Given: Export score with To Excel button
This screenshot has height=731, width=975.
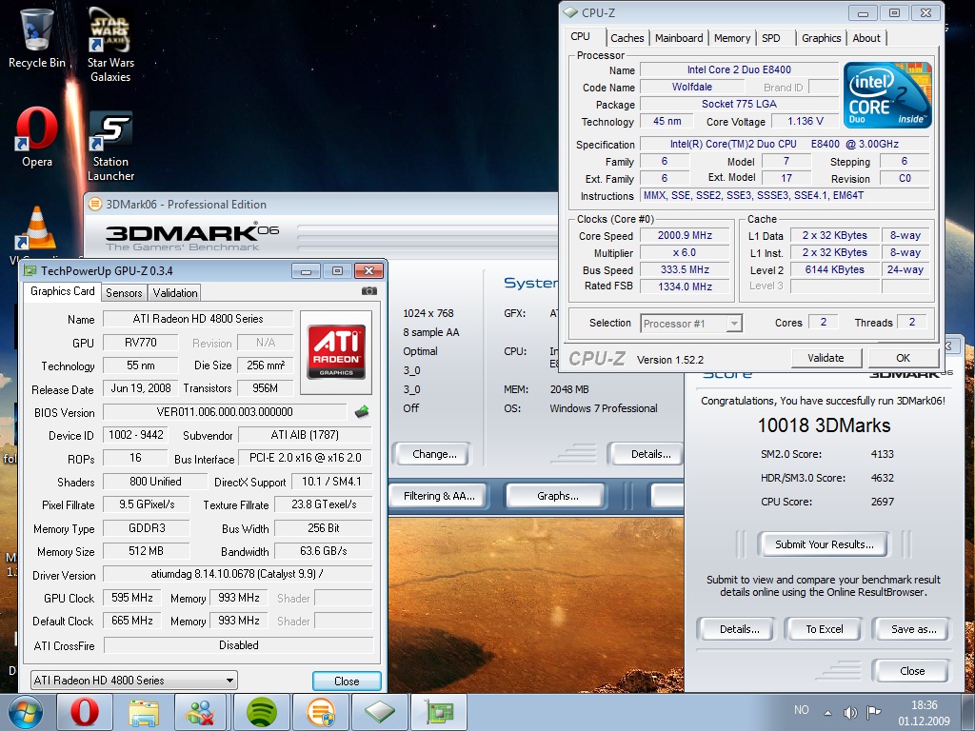Looking at the screenshot, I should (x=824, y=629).
